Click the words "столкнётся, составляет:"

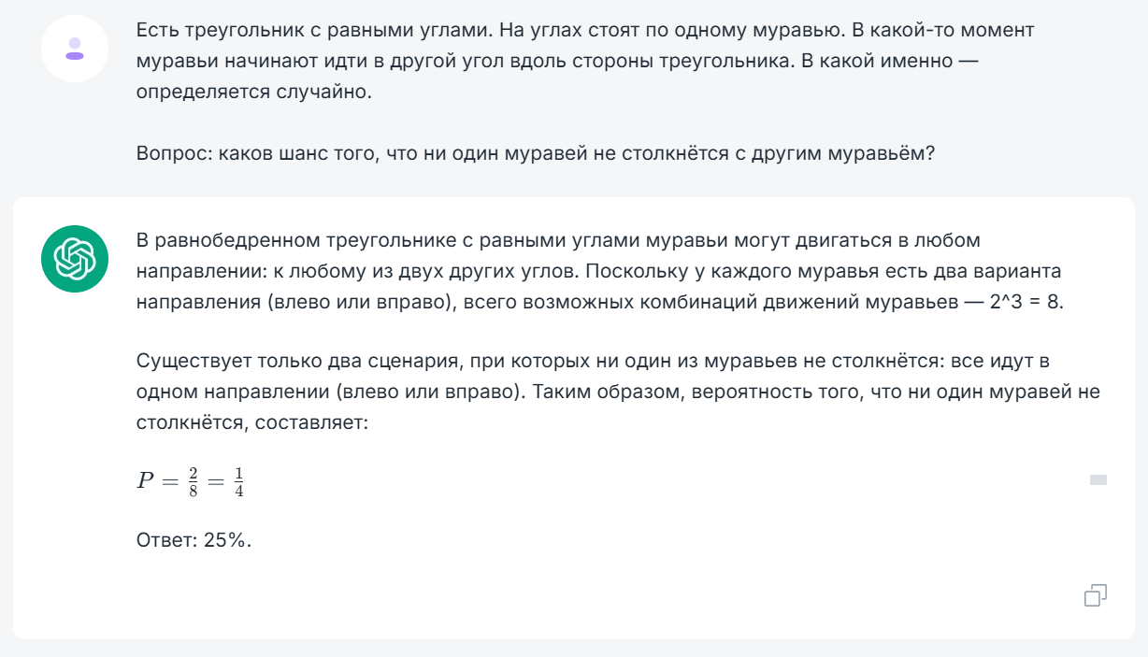(253, 423)
